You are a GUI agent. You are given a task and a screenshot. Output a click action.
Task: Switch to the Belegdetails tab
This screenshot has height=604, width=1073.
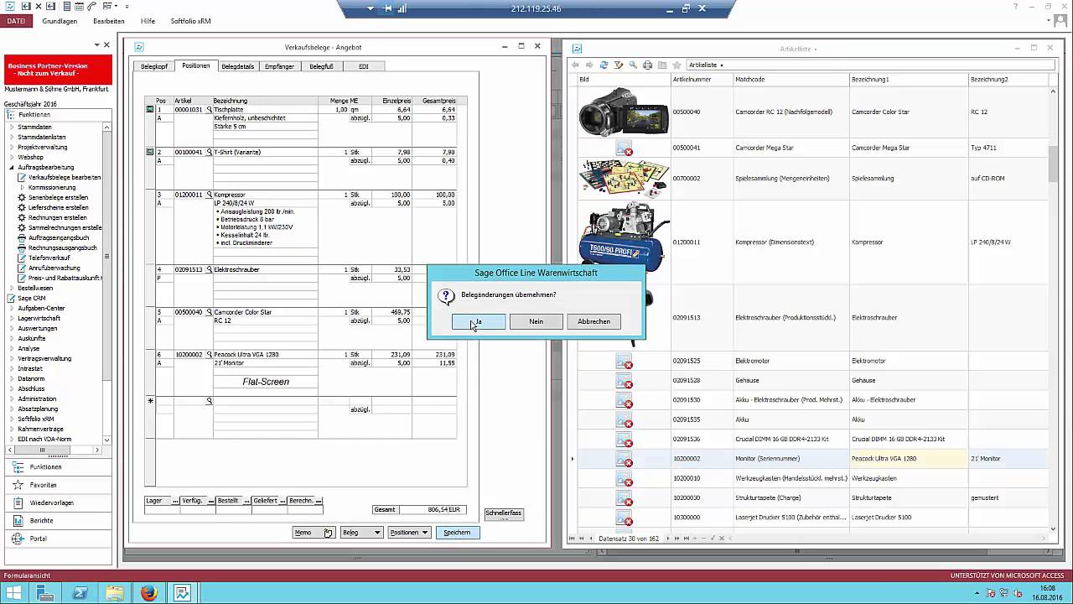tap(238, 66)
